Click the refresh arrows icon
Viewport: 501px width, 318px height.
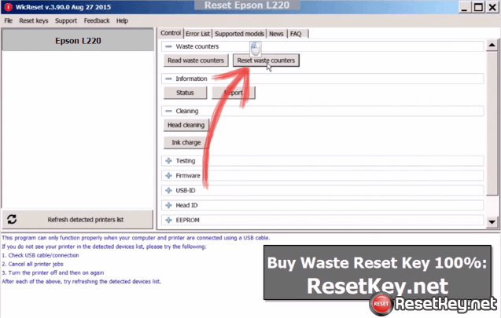12,219
